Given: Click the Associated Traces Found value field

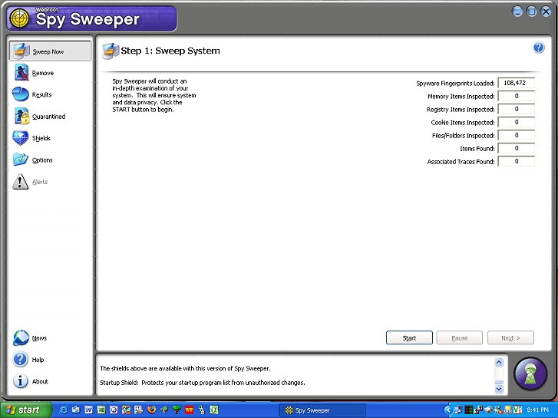Looking at the screenshot, I should 516,161.
